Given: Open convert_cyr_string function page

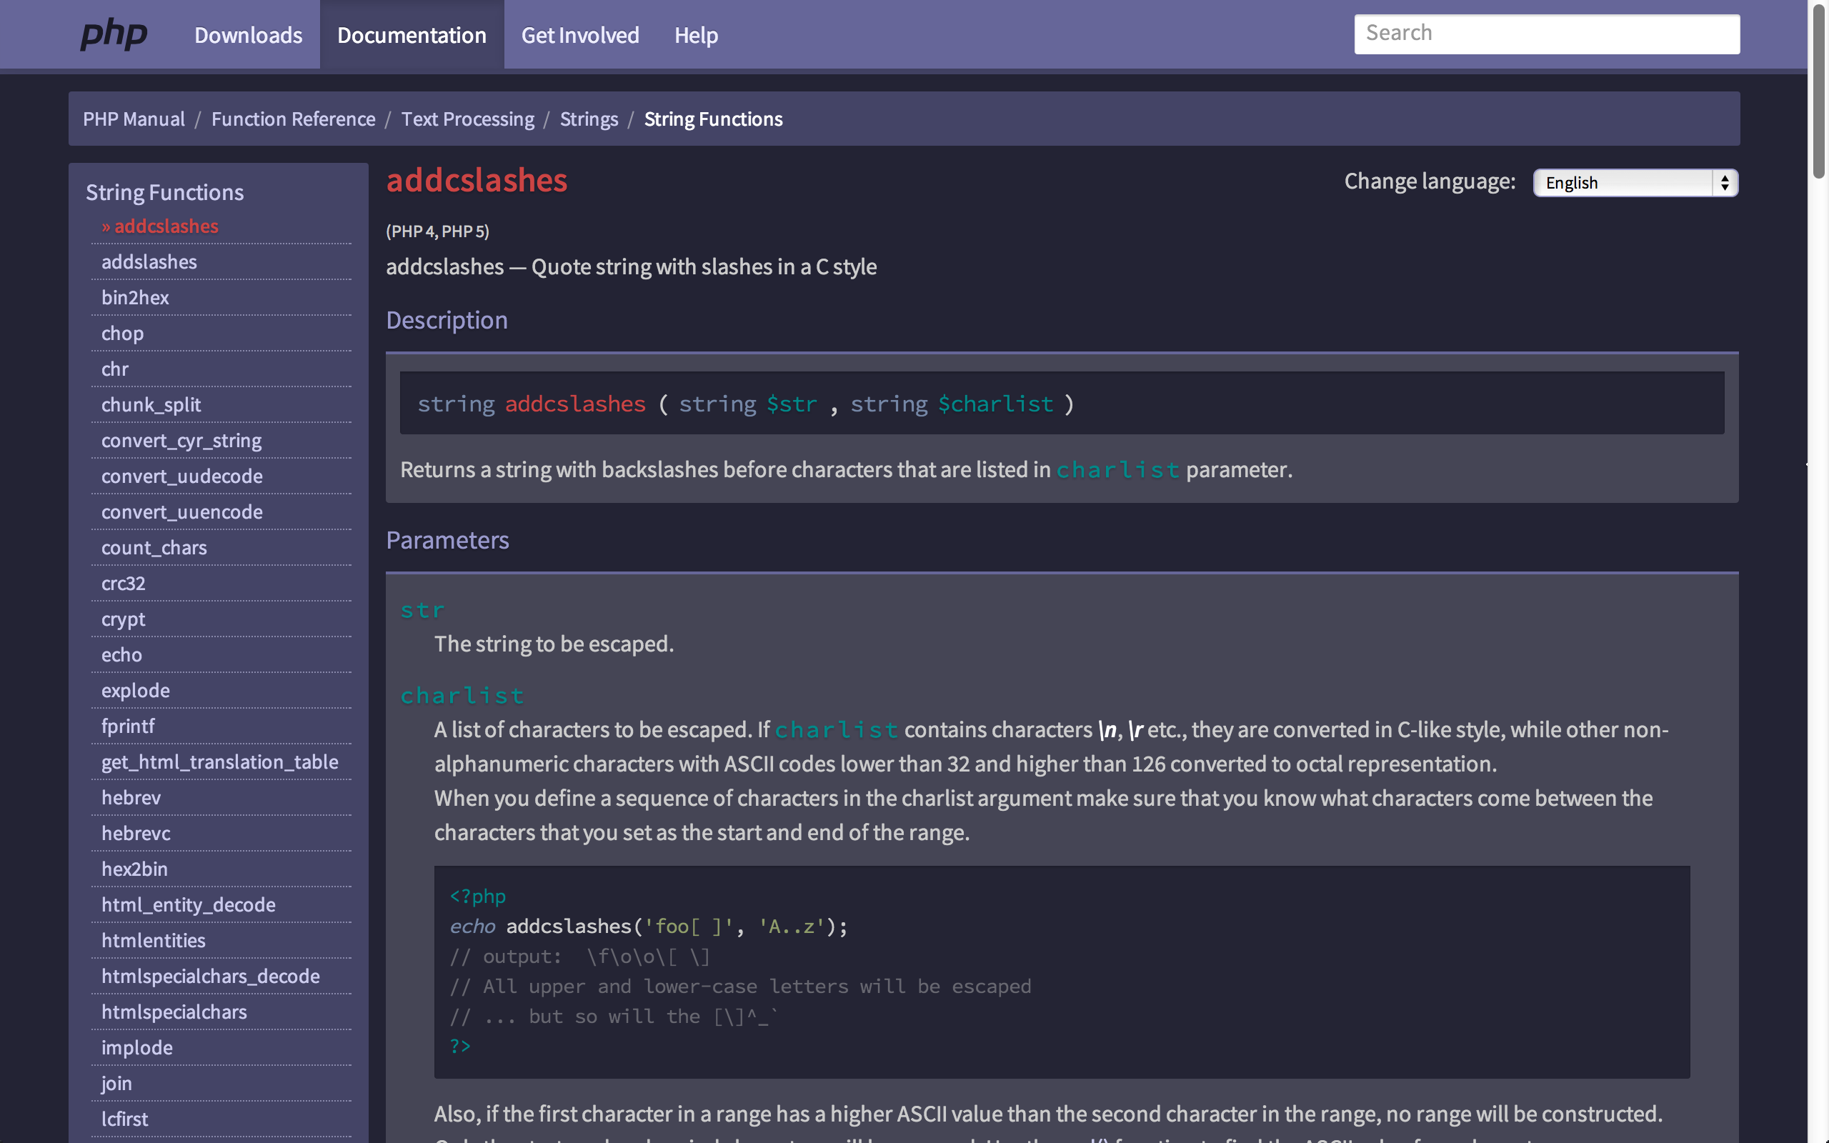Looking at the screenshot, I should click(x=181, y=440).
